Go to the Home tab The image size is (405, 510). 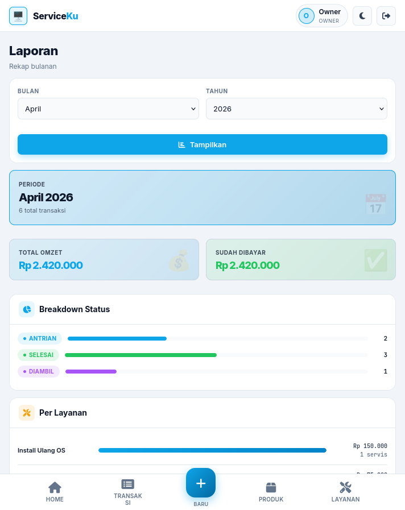pos(55,492)
